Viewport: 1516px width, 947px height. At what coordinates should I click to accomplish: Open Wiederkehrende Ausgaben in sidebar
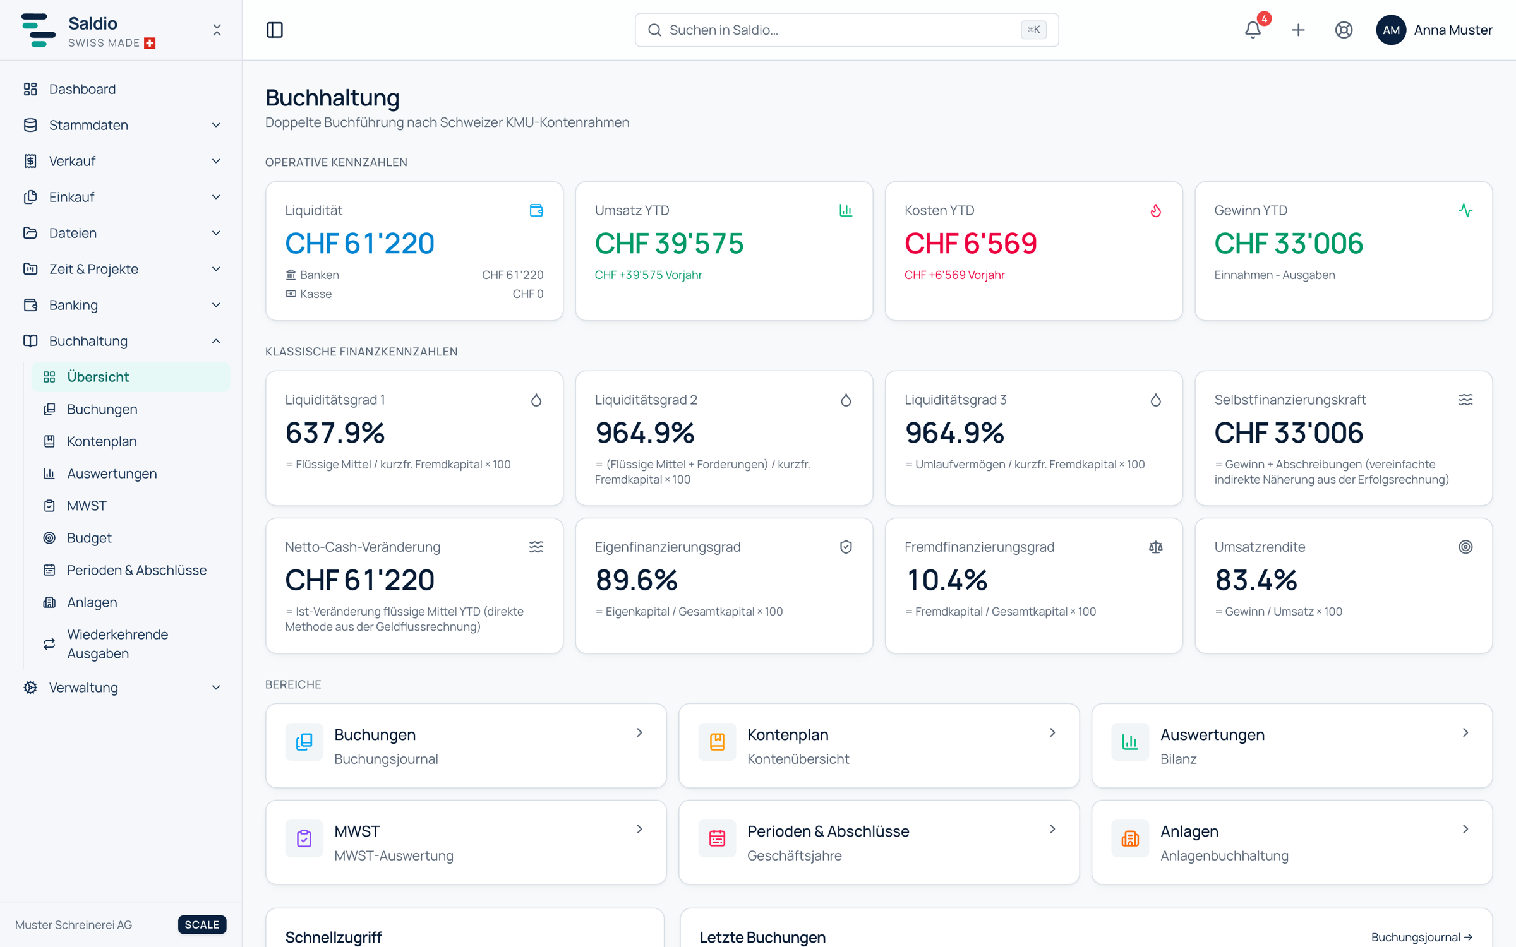point(130,644)
